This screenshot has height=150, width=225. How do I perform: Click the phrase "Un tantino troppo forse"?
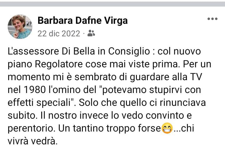109,128
